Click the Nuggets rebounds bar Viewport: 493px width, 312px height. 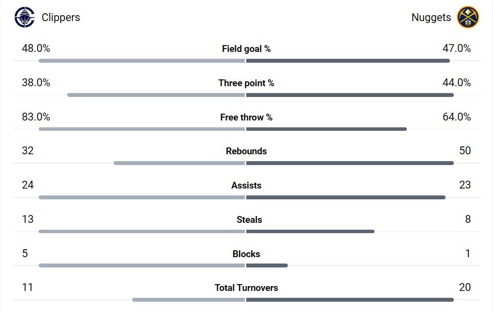[x=350, y=163]
